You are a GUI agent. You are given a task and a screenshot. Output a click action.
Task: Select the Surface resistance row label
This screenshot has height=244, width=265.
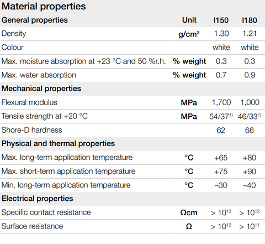coord(32,226)
